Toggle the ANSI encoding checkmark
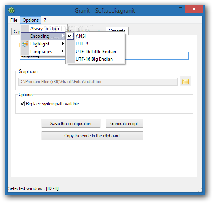 coord(70,36)
